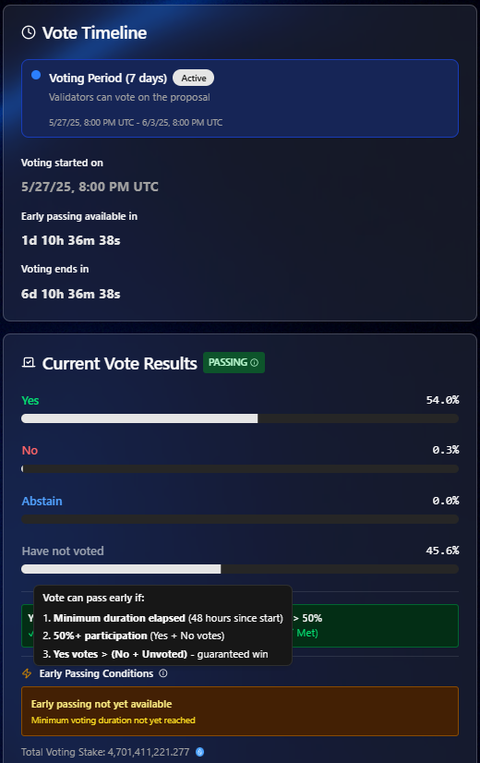Click the info icon after Early Passing Conditions
Viewport: 480px width, 763px height.
coord(163,673)
